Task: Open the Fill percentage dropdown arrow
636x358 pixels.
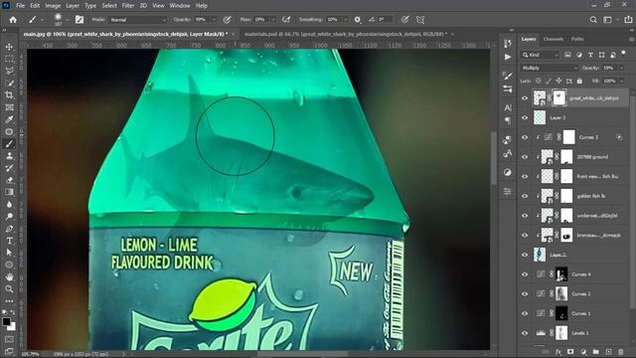Action: (x=621, y=81)
